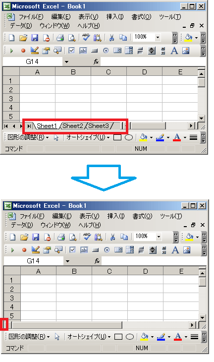The image size is (214, 362).
Task: Click Font Color 'A' in lower drawing toolbar
Action: click(178, 337)
